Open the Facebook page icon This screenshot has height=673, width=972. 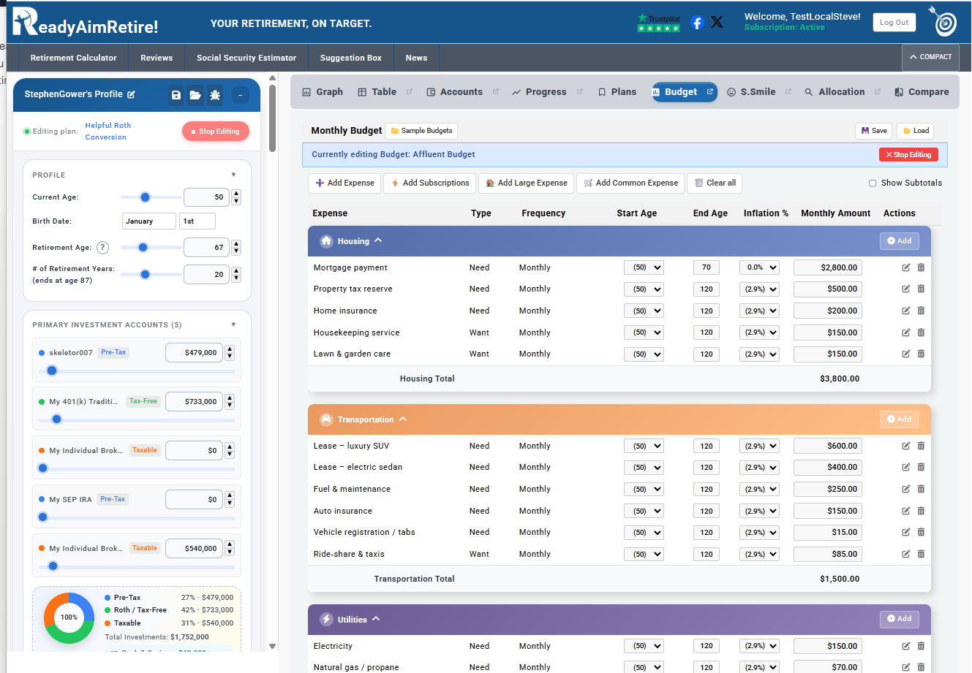(697, 23)
